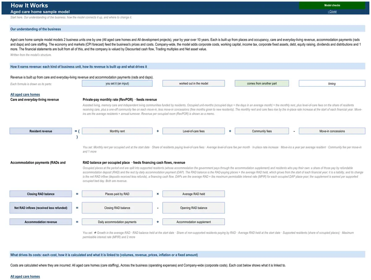Select Net RAD inflows box

pyautogui.click(x=41, y=208)
